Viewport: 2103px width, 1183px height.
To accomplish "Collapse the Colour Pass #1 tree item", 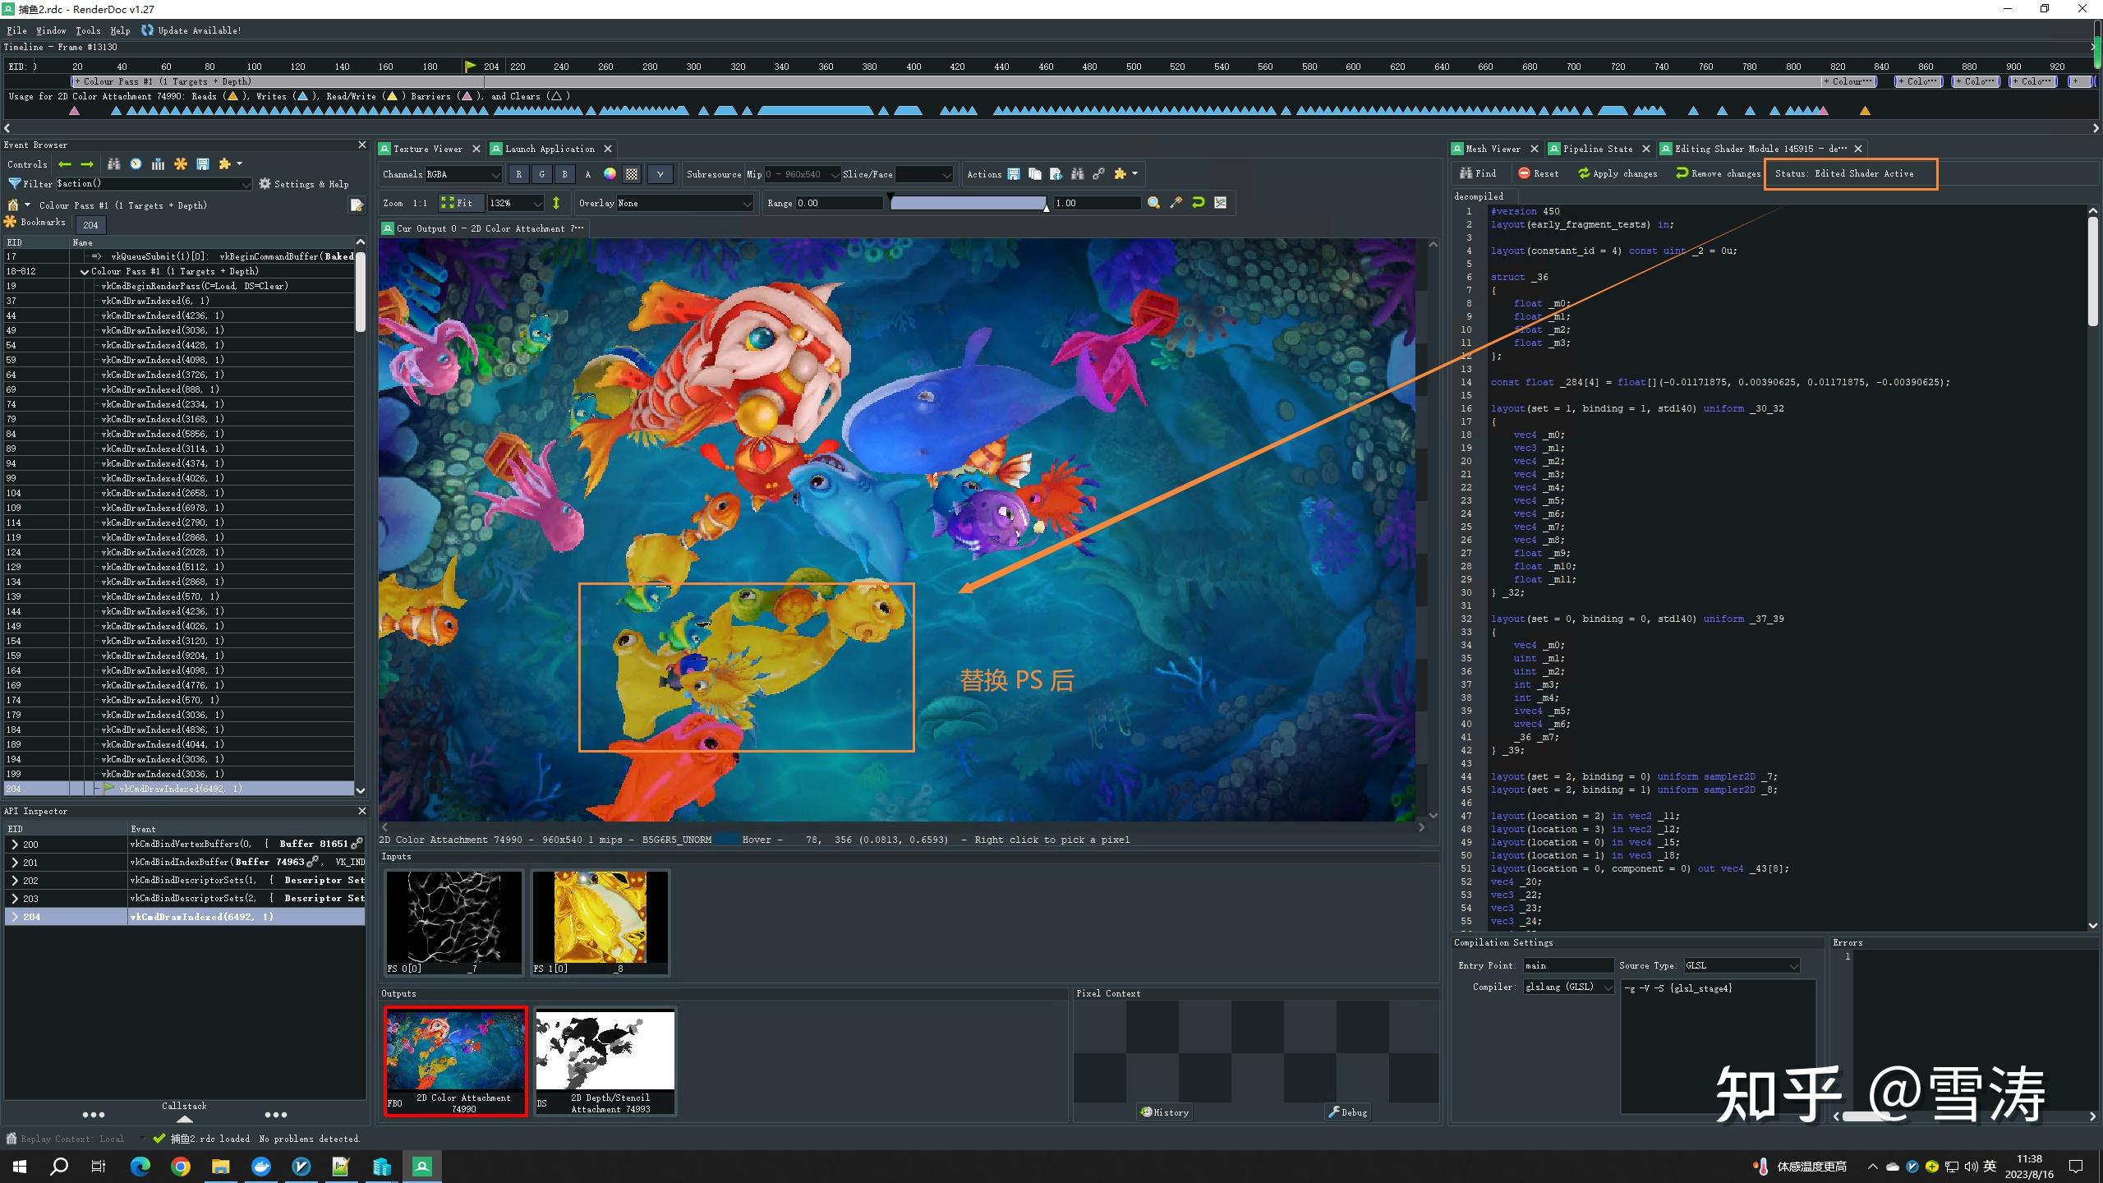I will point(85,271).
